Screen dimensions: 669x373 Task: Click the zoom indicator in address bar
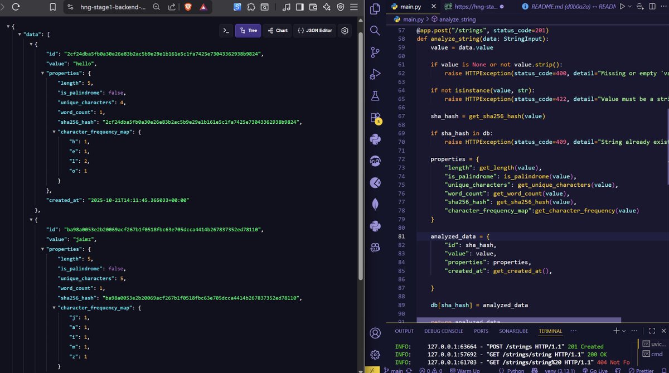157,7
